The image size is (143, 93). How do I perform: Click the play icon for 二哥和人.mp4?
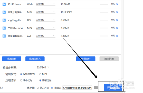click(x=4, y=28)
